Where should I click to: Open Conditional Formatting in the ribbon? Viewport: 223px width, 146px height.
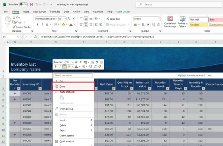tap(170, 22)
